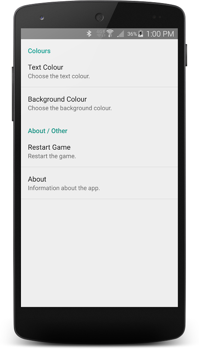The image size is (199, 349).
Task: Tap the 36% battery percentage text
Action: 132,34
